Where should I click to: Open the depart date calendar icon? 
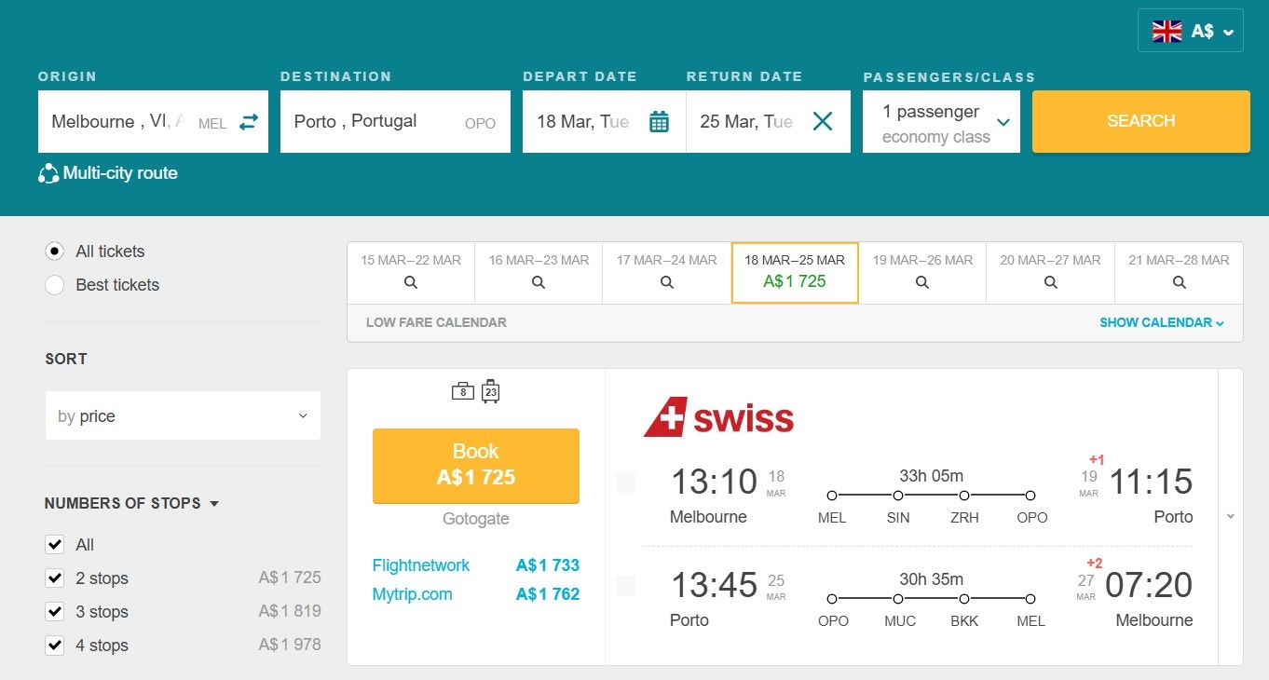pos(659,121)
